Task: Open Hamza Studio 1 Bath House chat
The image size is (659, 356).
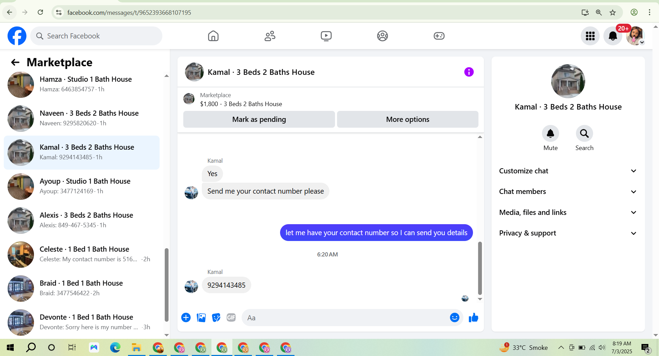Action: (x=82, y=84)
